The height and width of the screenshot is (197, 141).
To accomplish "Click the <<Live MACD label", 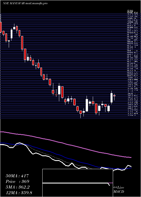I will [x=119, y=190].
